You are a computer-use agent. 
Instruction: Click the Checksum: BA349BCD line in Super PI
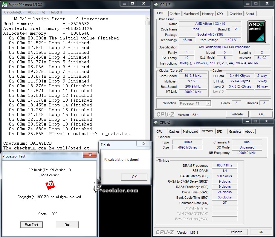27,143
